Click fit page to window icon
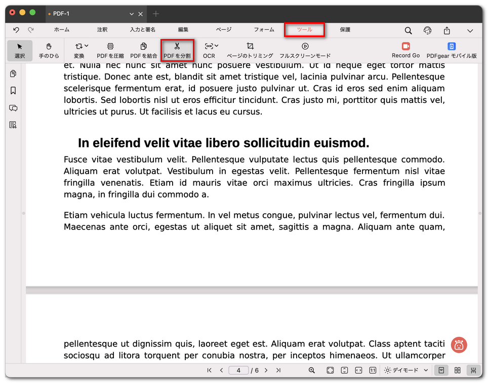 330,370
